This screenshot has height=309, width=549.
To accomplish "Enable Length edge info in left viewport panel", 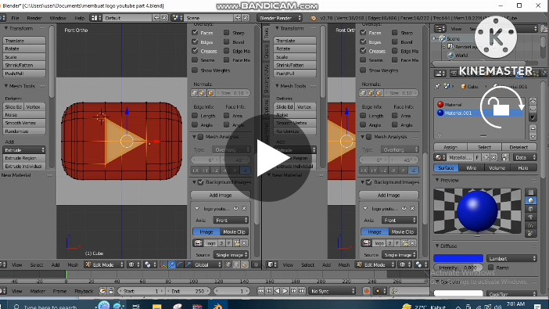I will pos(195,116).
